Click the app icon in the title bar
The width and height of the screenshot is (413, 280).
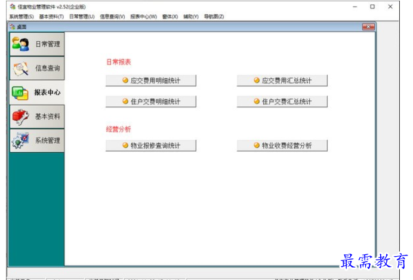point(13,7)
